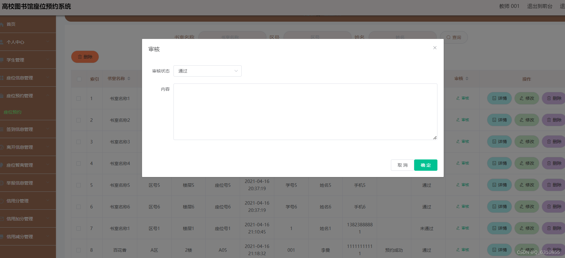Toggle the select-all checkbox in table header
This screenshot has height=258, width=565.
point(79,79)
